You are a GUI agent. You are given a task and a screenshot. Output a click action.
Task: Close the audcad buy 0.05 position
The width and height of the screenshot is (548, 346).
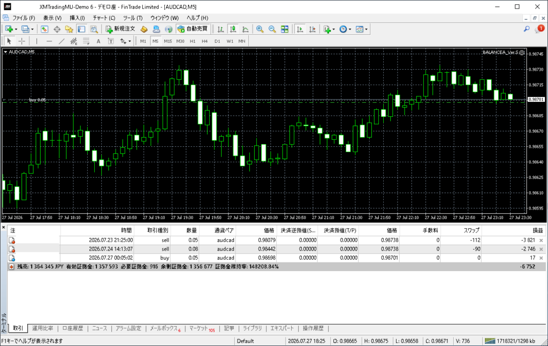(x=541, y=258)
